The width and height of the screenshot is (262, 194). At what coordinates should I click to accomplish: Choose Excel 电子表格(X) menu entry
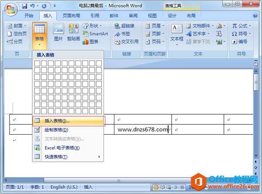point(68,148)
